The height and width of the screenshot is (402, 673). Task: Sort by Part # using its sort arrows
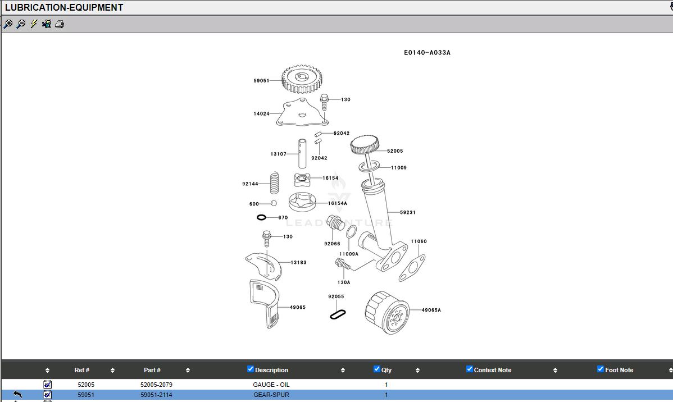coord(188,371)
